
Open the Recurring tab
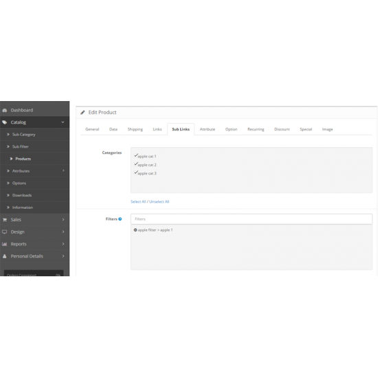tap(256, 129)
